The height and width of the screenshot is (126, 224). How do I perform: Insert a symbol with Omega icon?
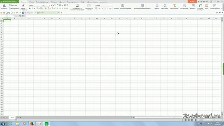click(x=157, y=6)
